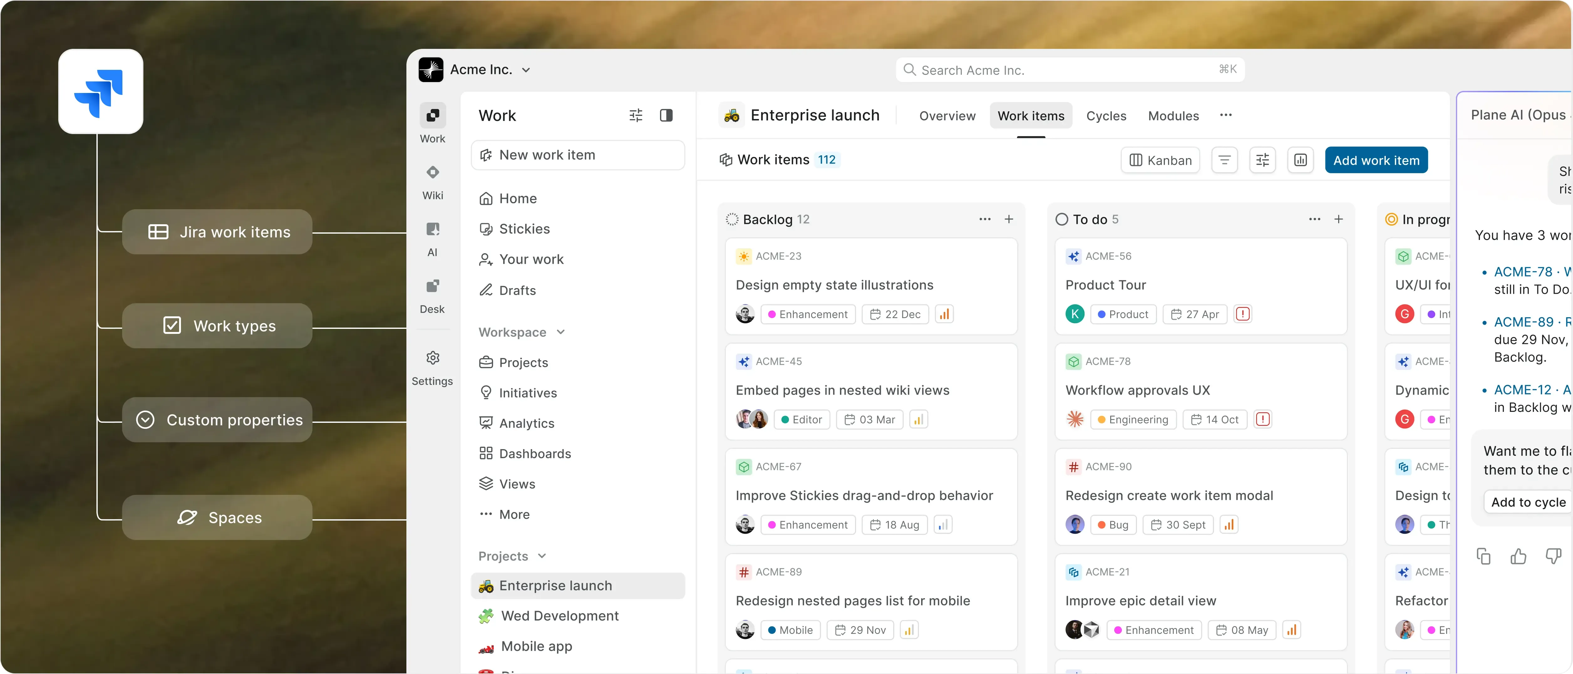Click assignee avatar K on Product Tour card

coord(1075,314)
